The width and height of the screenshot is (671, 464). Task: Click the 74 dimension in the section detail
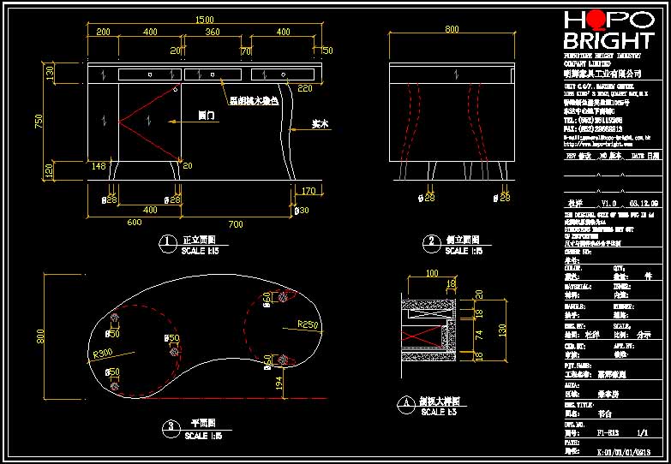(479, 335)
